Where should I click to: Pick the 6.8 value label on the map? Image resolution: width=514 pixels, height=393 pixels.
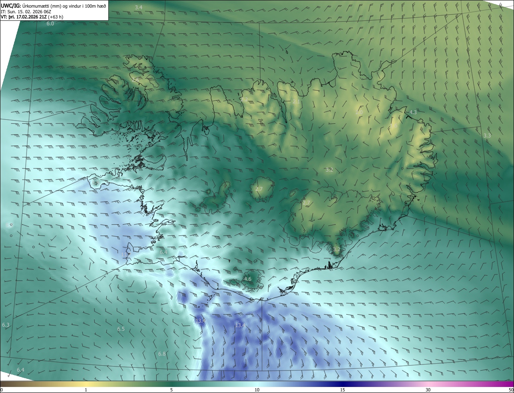pyautogui.click(x=162, y=354)
